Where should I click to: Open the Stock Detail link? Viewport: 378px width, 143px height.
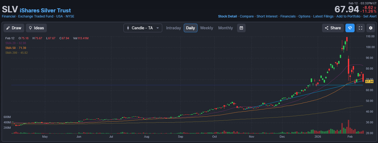[227, 16]
